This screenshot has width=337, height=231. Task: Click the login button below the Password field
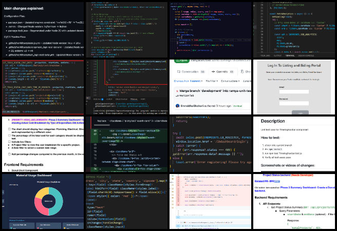point(300,112)
